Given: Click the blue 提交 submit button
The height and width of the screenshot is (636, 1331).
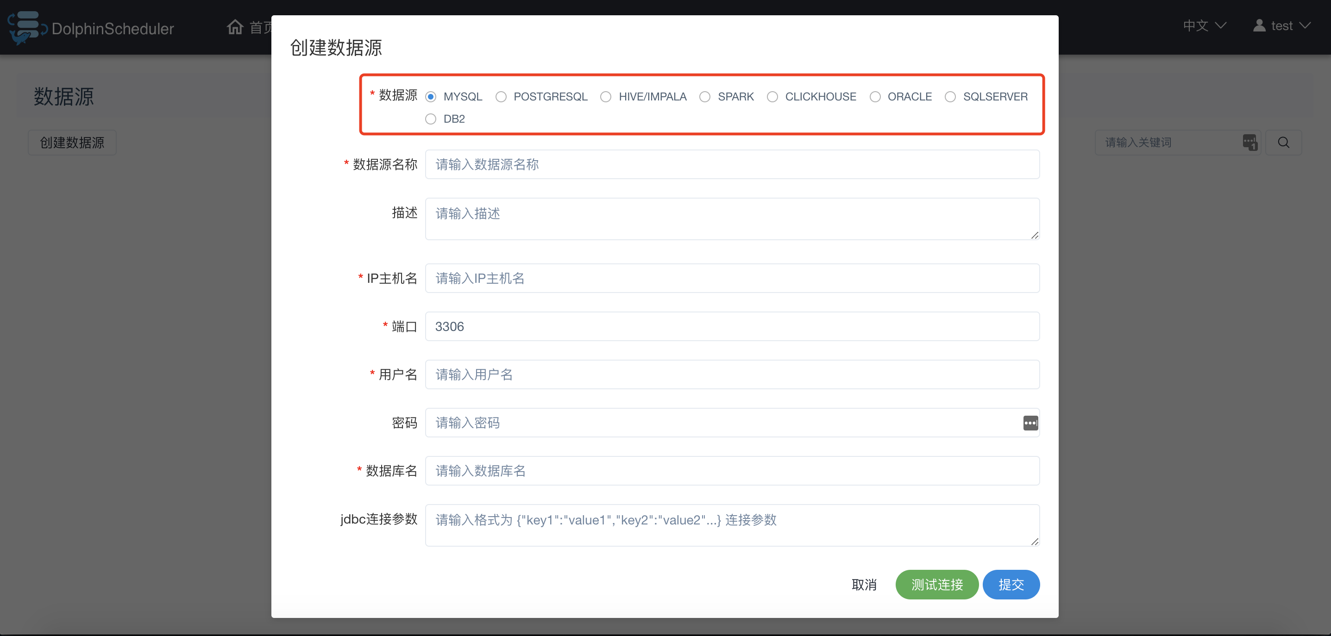Looking at the screenshot, I should (x=1011, y=585).
